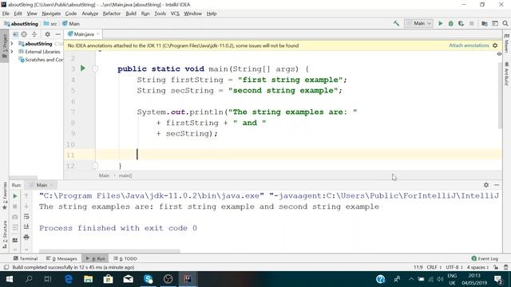Screen dimensions: 511x287
Task: Click the main() breadcrumb below editor
Action: (125, 175)
